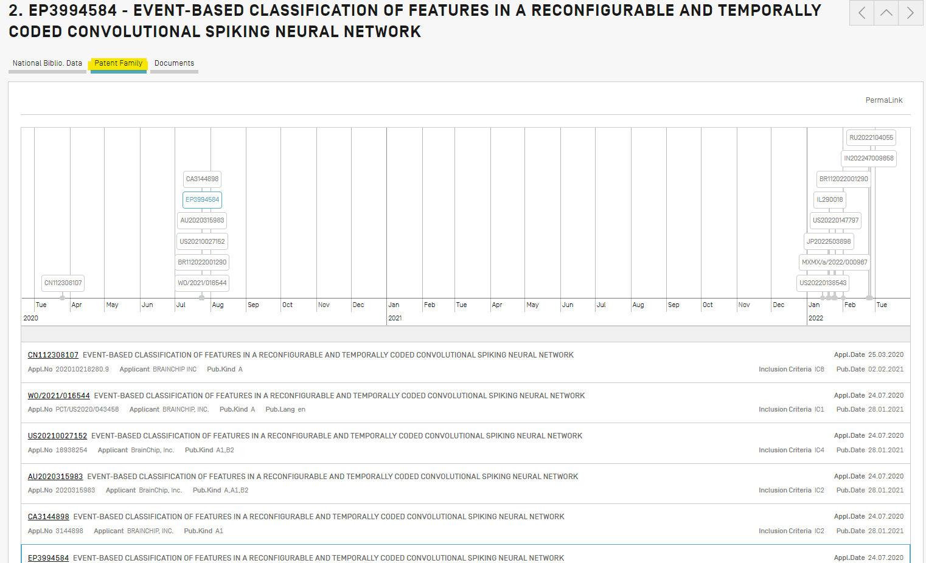Click Inclusion Criteria IC4 text
This screenshot has height=563, width=926.
[792, 451]
